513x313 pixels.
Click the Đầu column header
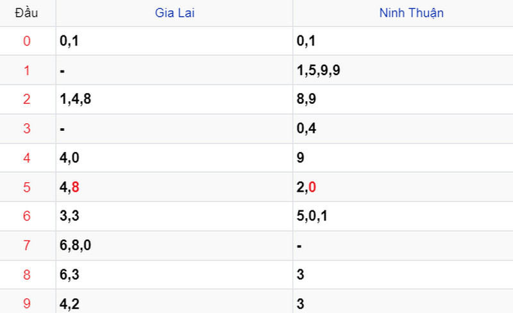(26, 13)
